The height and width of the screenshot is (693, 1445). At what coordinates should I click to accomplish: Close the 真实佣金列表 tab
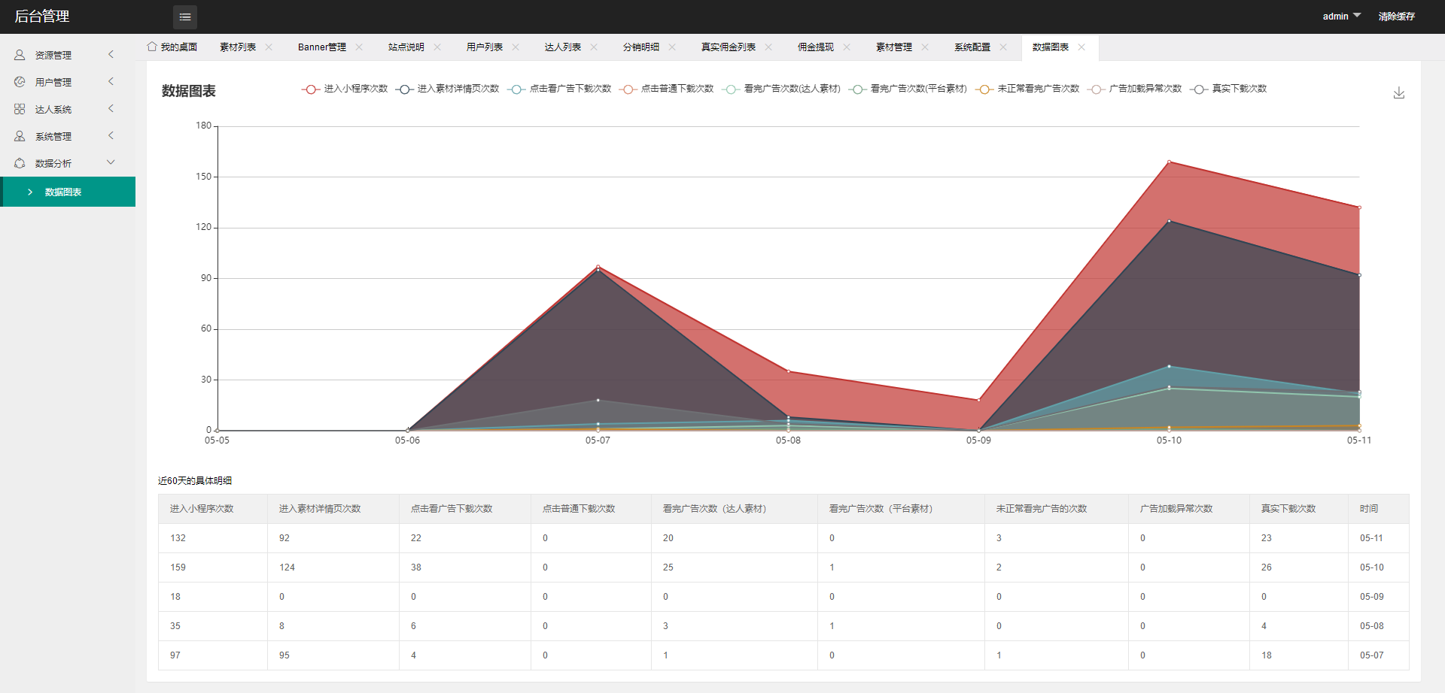(x=768, y=47)
